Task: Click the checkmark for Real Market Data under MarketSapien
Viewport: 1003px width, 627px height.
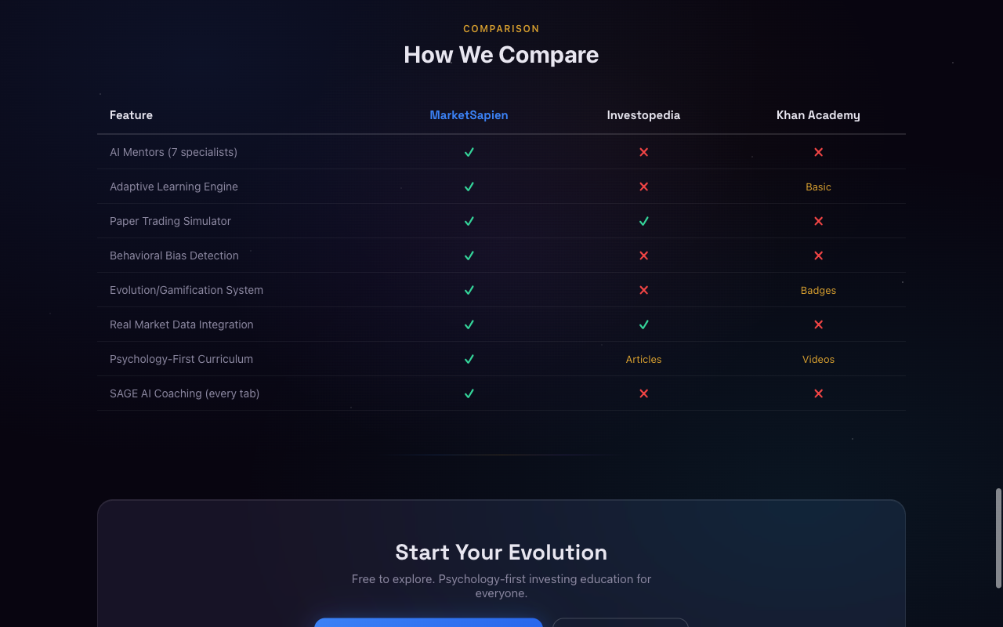Action: point(469,324)
